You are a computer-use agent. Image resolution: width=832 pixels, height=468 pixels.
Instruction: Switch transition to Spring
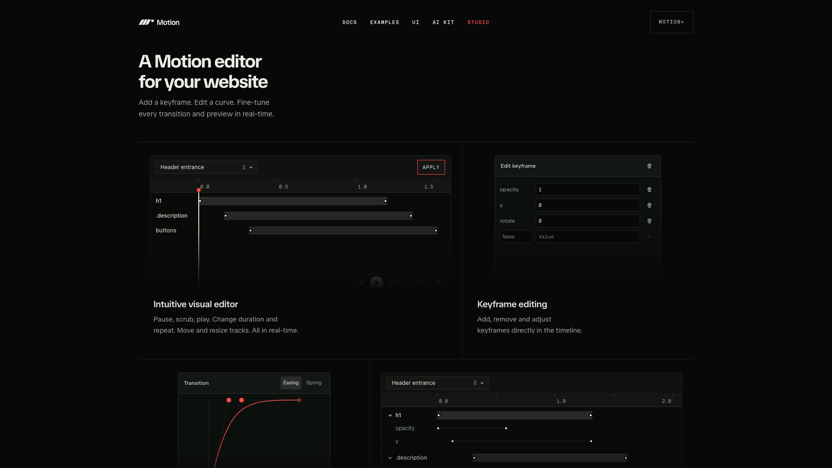pyautogui.click(x=314, y=383)
